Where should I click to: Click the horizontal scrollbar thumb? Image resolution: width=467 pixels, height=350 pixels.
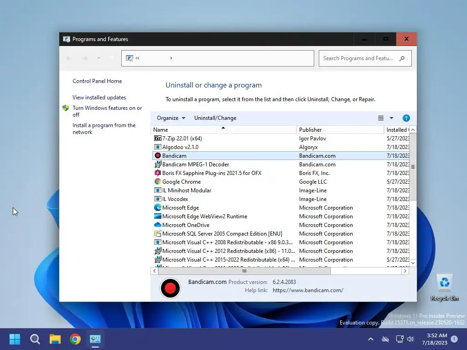tap(244, 271)
